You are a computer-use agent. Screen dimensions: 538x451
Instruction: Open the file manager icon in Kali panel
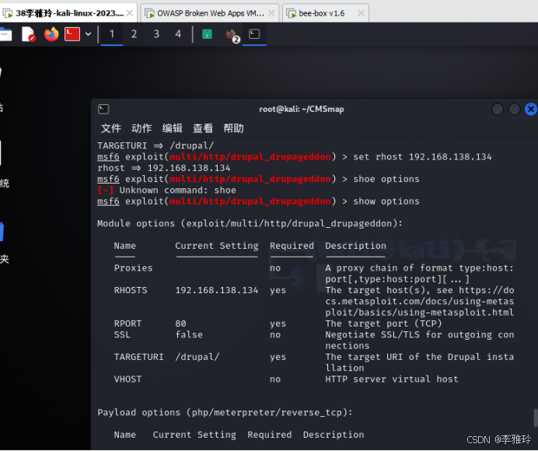tap(5, 34)
